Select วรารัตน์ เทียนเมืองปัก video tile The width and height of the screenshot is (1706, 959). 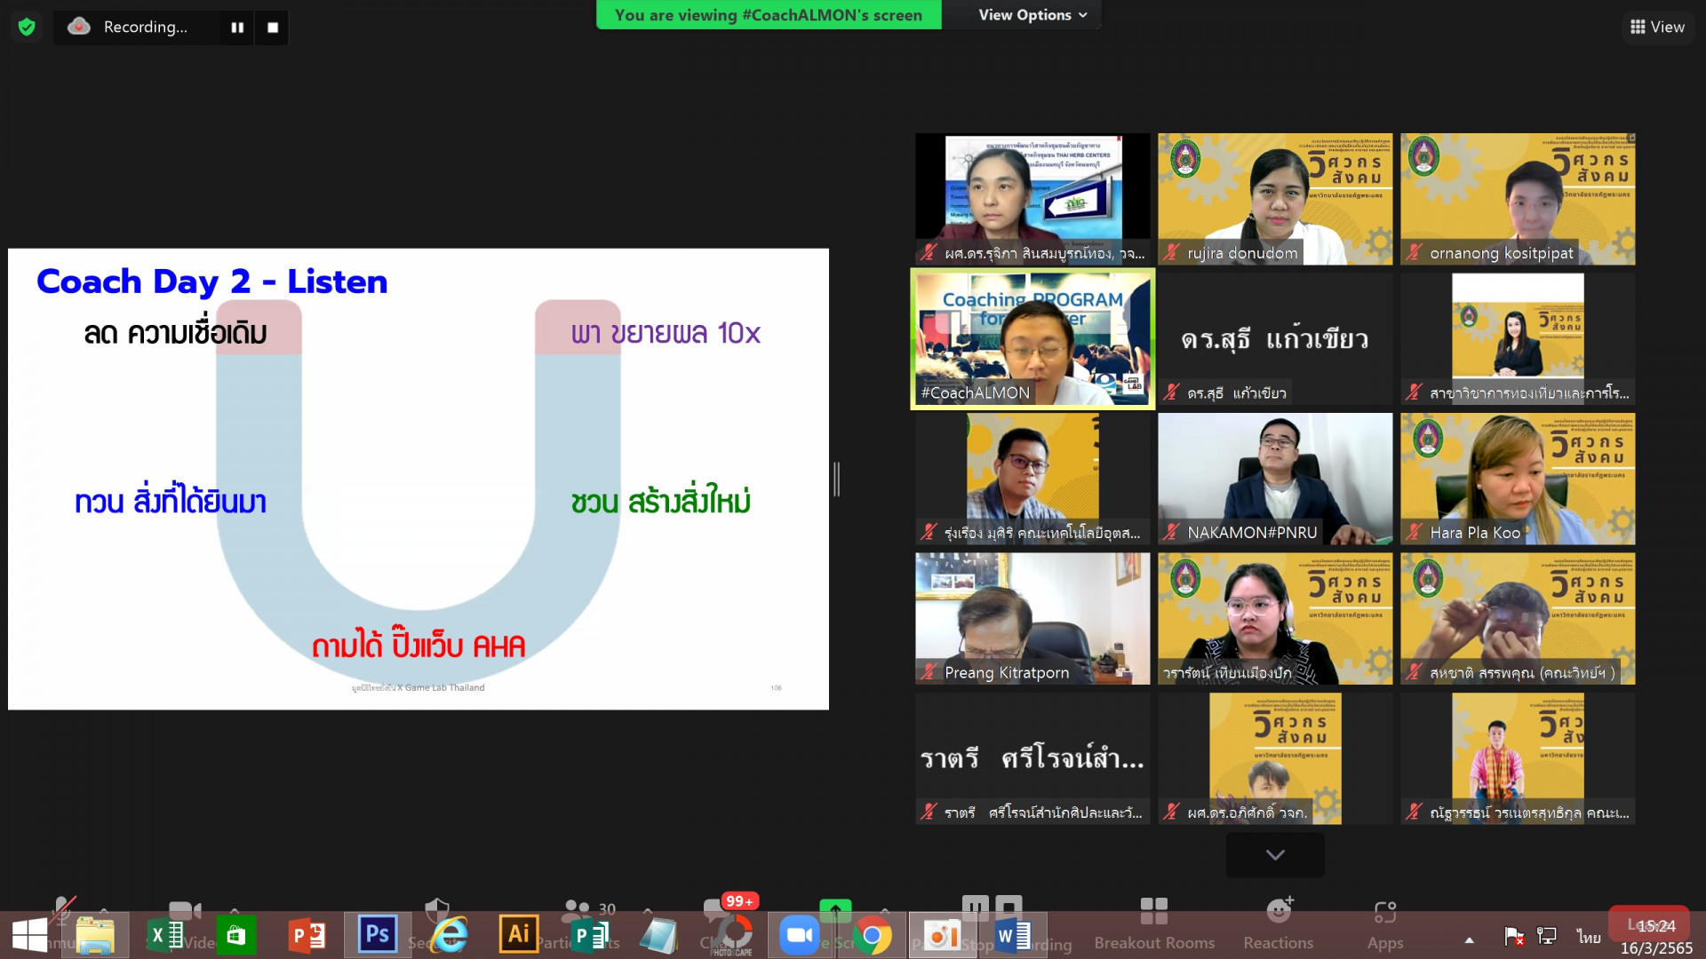point(1275,619)
